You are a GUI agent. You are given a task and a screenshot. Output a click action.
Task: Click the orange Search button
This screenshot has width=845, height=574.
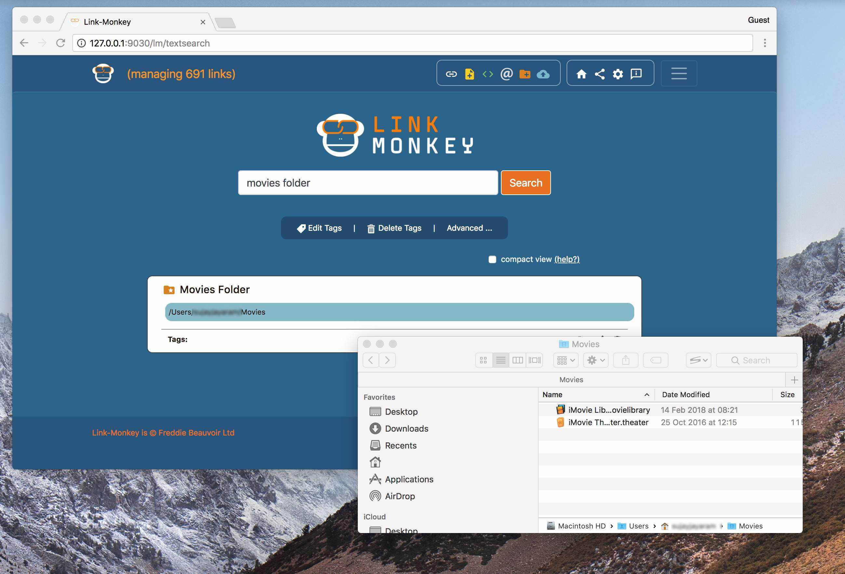[x=526, y=183]
